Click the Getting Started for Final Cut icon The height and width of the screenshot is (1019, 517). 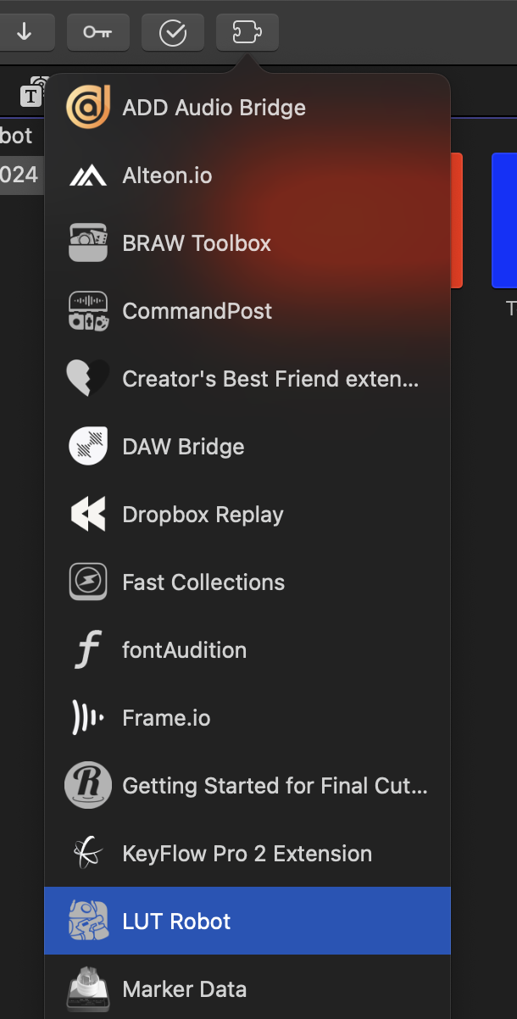pyautogui.click(x=88, y=786)
